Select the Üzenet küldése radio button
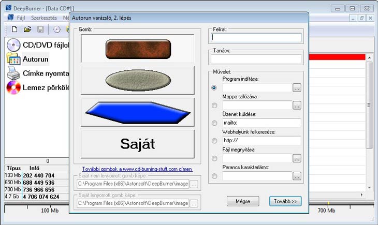The image size is (378, 225). point(214,123)
